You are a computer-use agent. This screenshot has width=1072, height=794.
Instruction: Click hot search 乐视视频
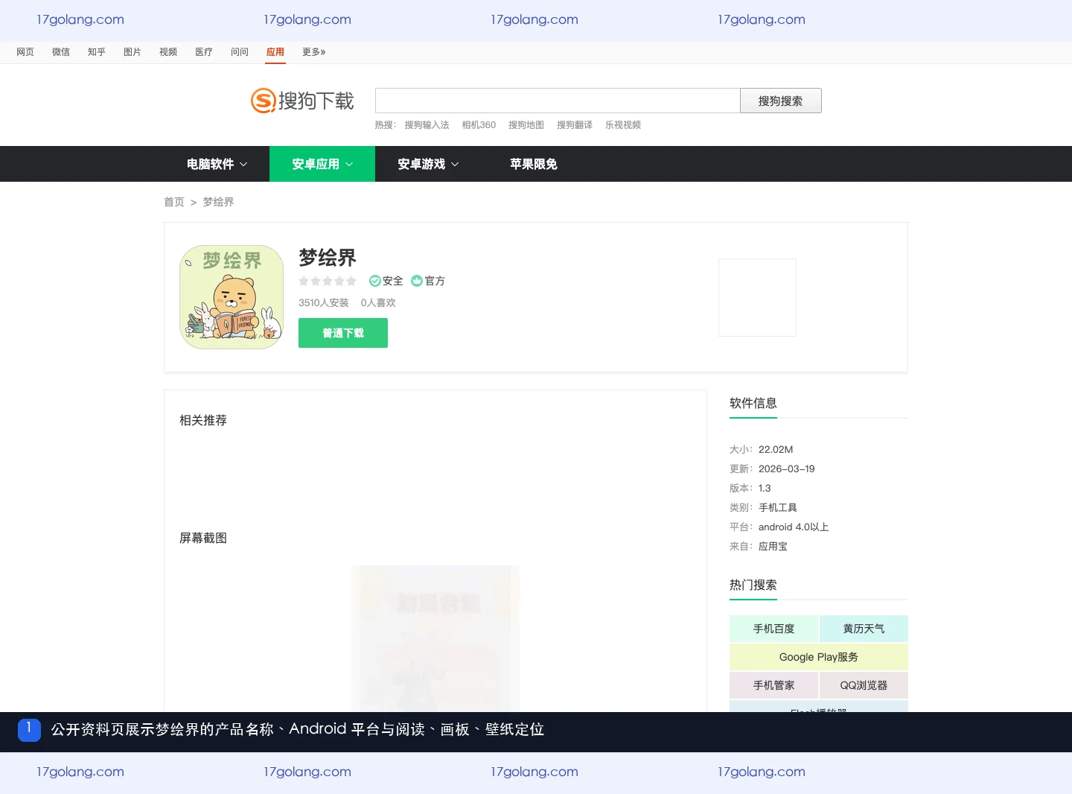tap(623, 125)
